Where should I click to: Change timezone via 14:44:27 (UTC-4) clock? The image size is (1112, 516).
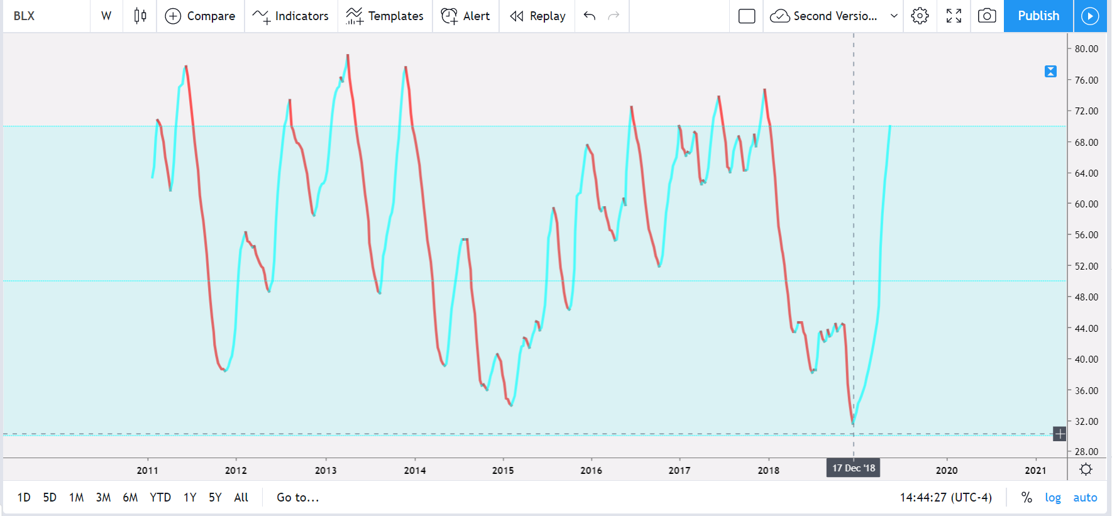945,498
